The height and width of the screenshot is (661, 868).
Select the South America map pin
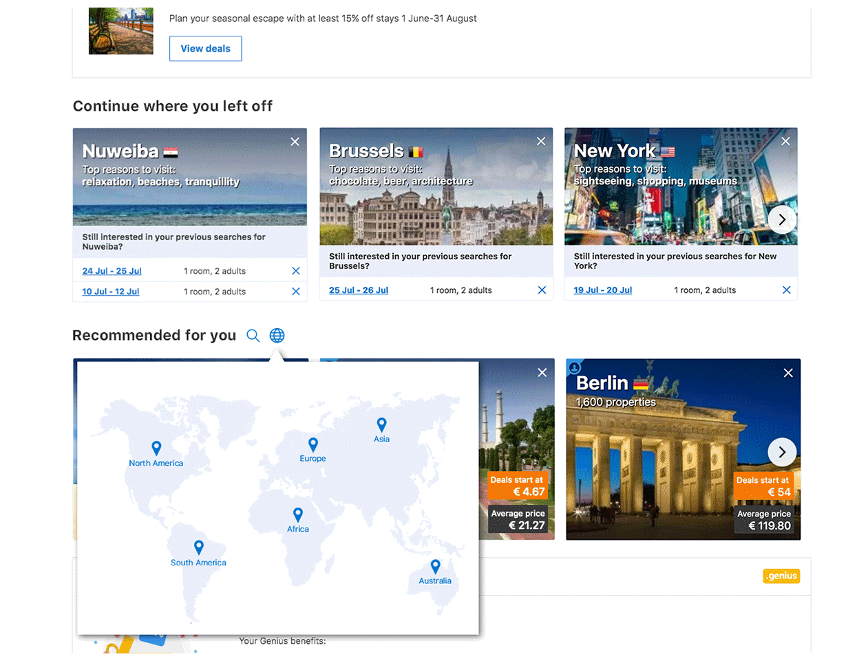[198, 548]
